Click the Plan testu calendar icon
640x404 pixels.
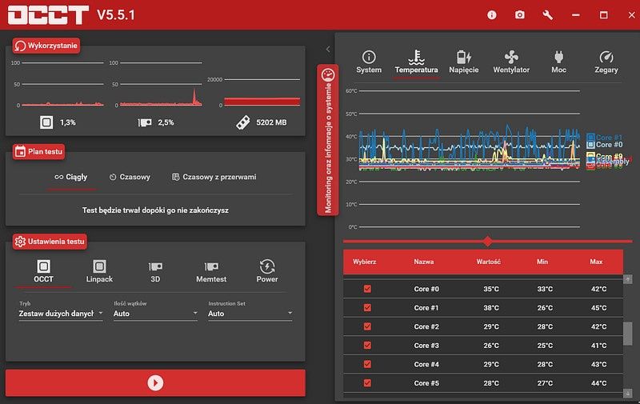20,151
